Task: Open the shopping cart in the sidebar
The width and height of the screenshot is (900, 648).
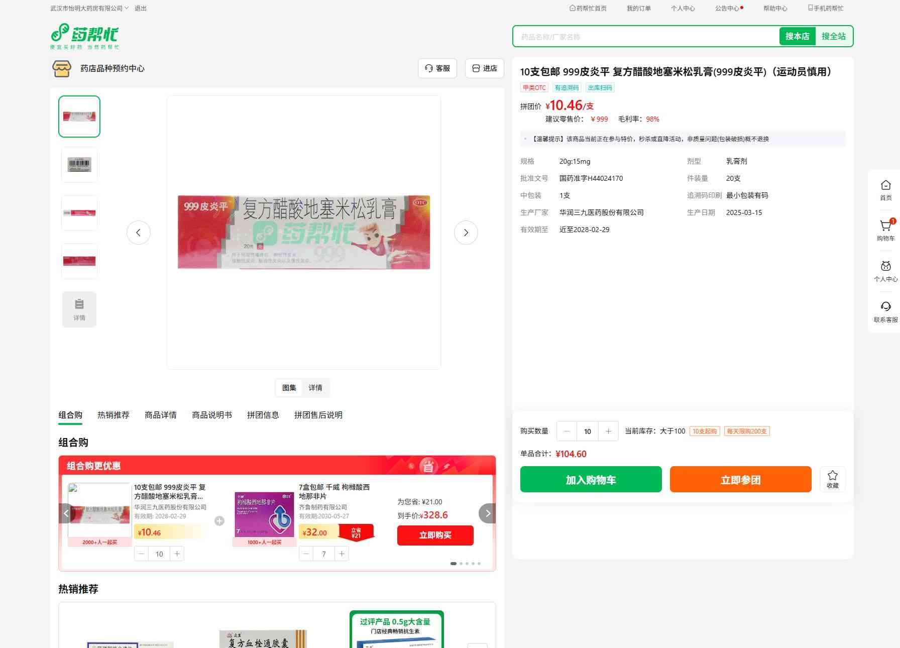Action: [885, 230]
